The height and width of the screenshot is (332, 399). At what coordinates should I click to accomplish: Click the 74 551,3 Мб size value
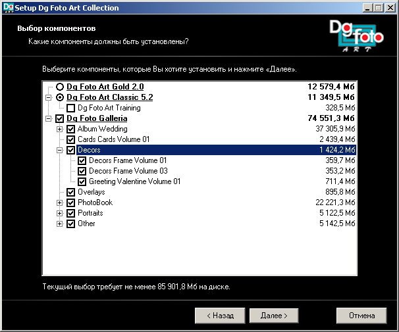pos(331,118)
